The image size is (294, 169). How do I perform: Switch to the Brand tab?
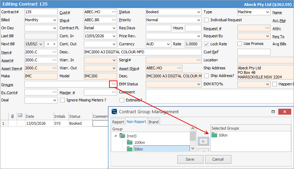coord(153,122)
